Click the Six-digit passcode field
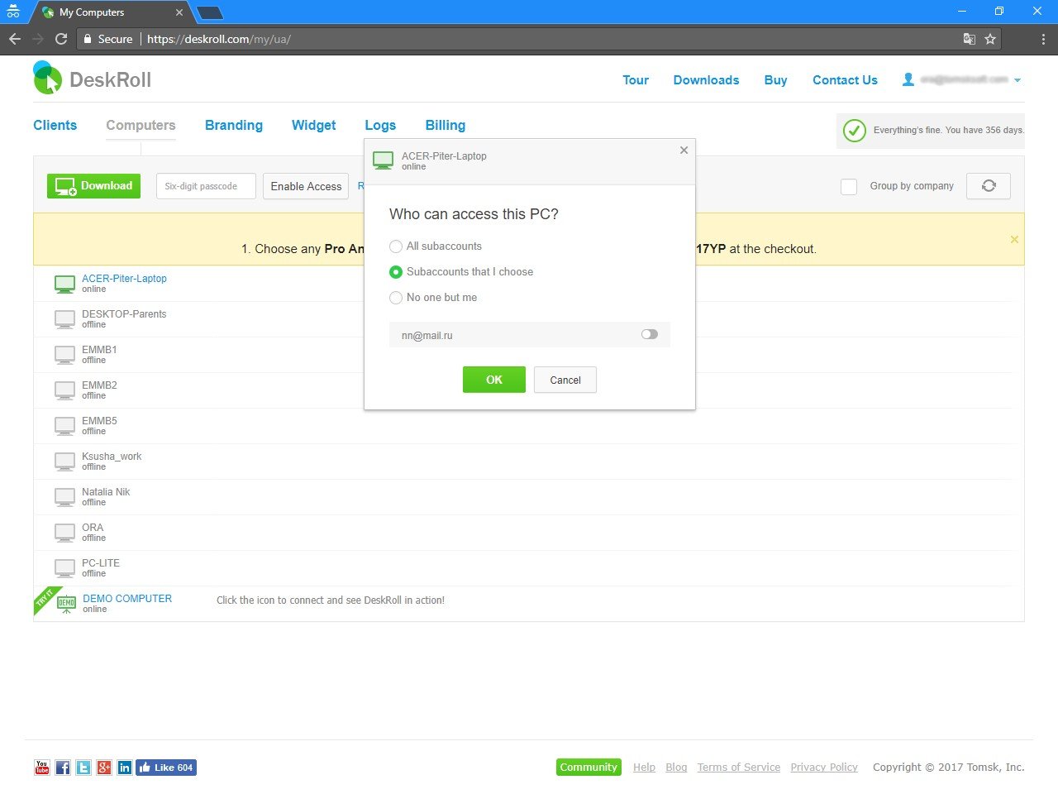 click(206, 186)
